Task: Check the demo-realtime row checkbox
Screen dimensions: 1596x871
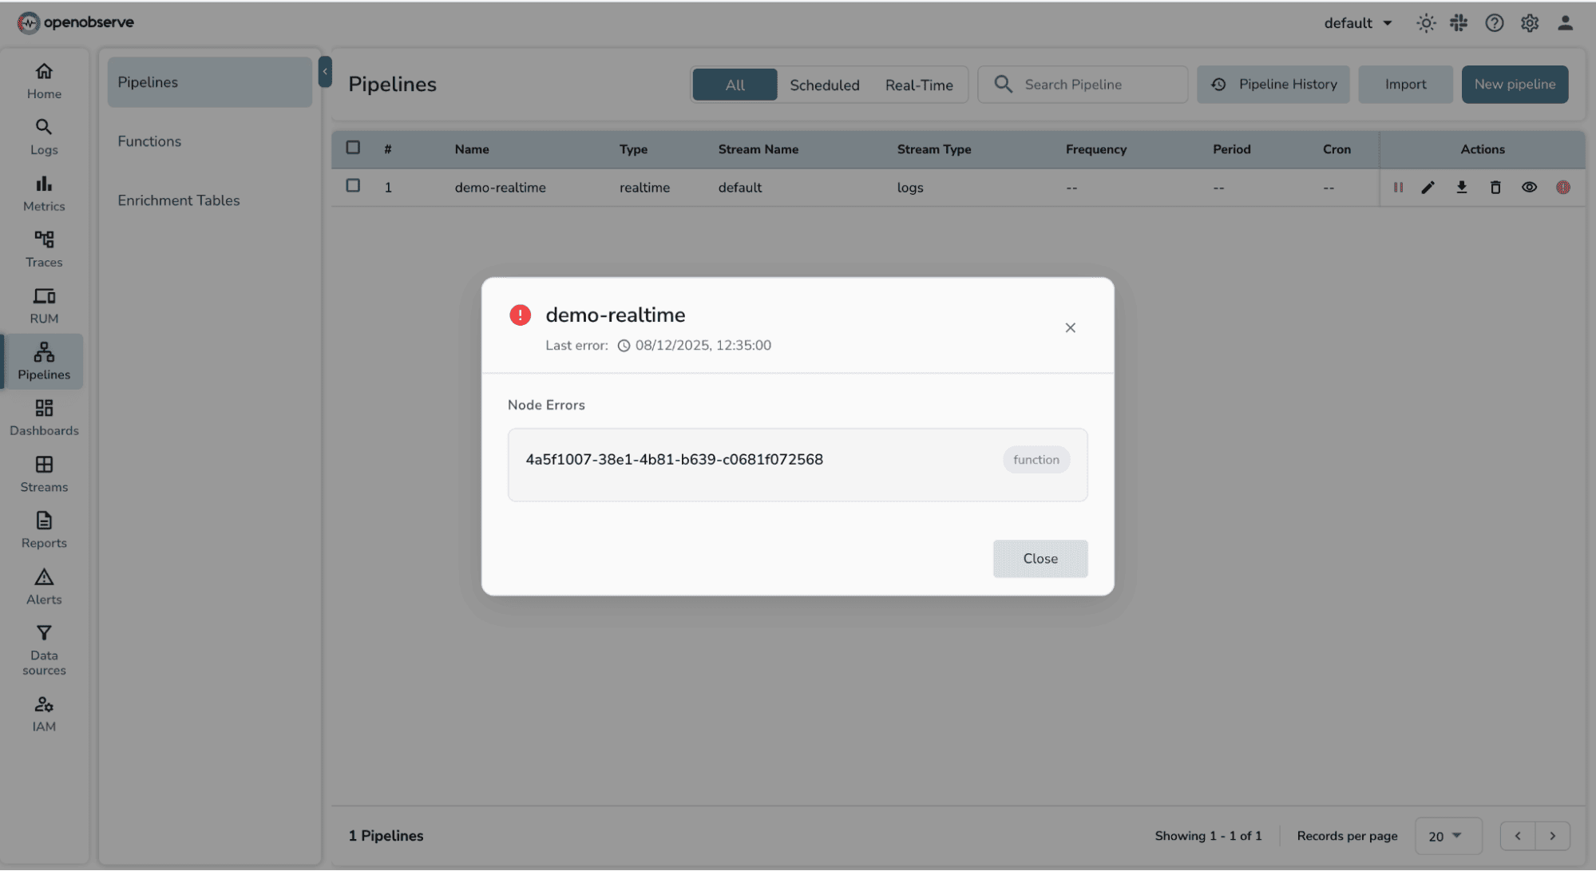Action: [353, 185]
